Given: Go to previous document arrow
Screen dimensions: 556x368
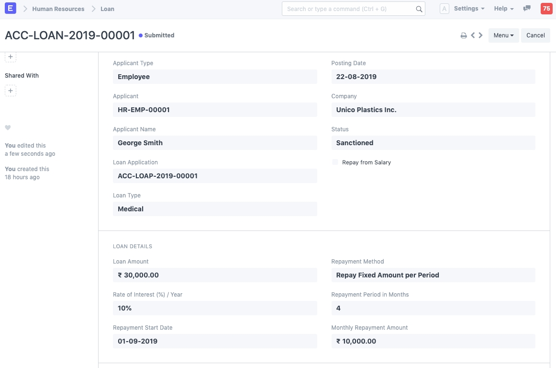Looking at the screenshot, I should pos(473,35).
